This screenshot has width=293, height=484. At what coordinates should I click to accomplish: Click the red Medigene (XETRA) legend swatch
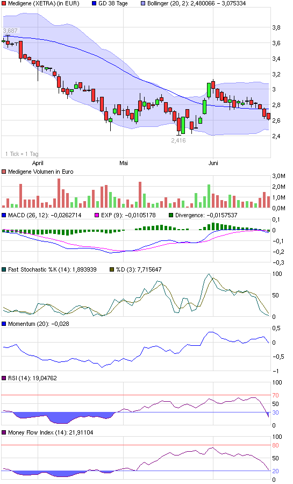point(4,3)
